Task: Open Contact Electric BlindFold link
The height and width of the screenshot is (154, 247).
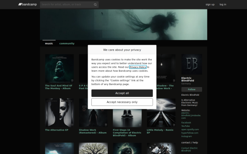Action: coord(189,149)
